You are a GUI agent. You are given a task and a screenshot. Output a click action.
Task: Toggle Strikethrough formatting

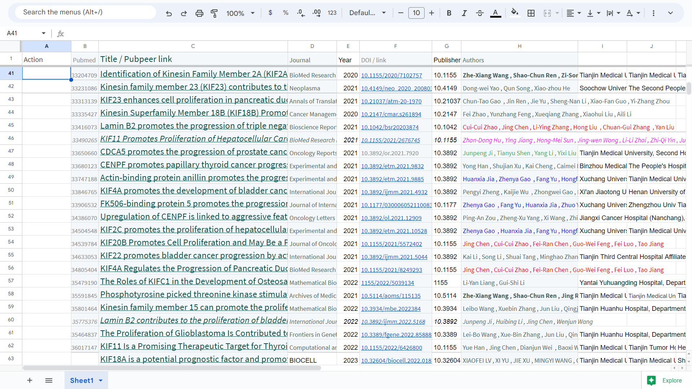point(480,13)
